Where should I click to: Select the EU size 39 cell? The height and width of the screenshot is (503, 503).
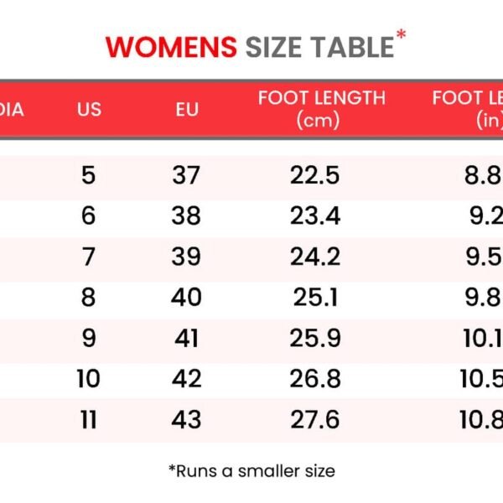tap(187, 257)
